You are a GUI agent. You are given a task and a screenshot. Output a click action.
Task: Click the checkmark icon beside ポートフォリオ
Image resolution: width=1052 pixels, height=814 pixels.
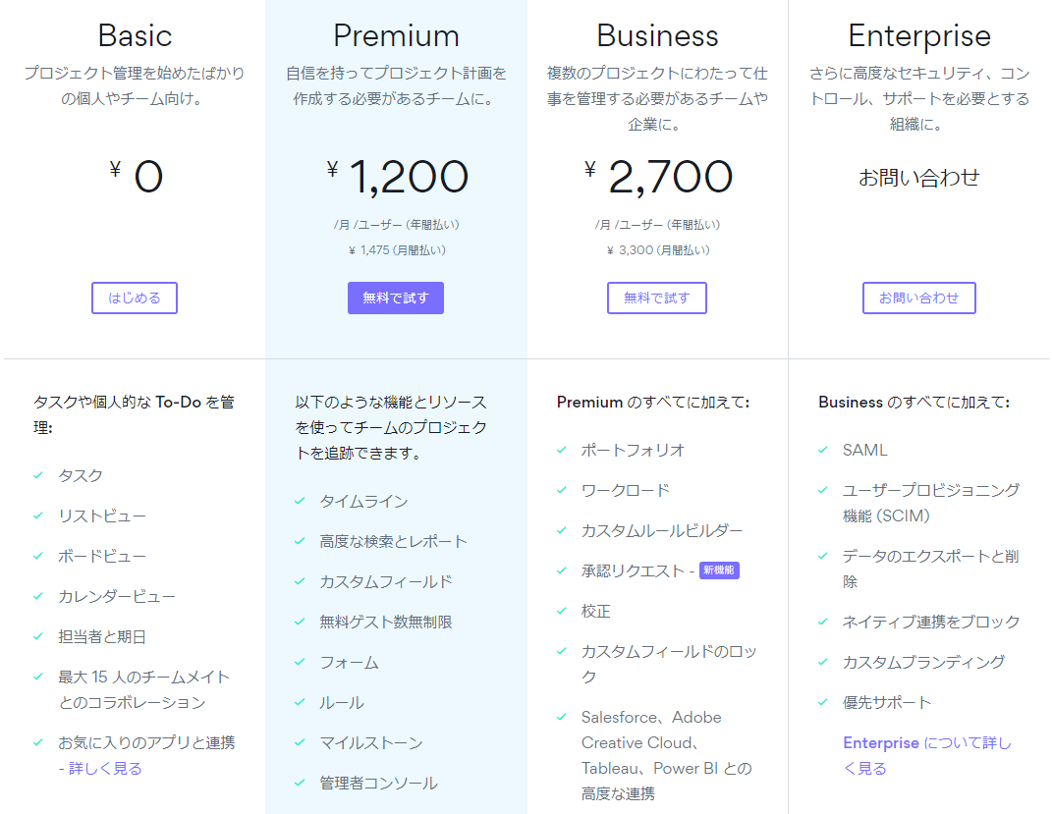pos(562,450)
